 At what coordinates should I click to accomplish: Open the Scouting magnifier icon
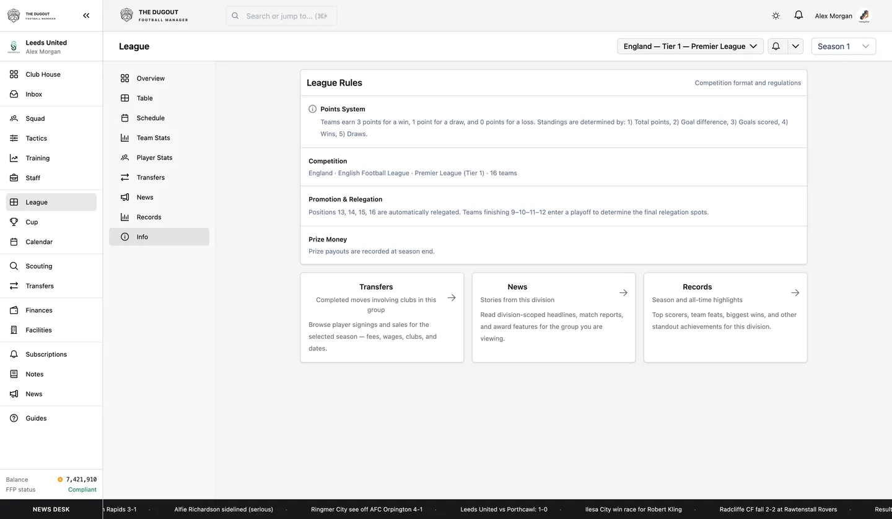[x=14, y=266]
